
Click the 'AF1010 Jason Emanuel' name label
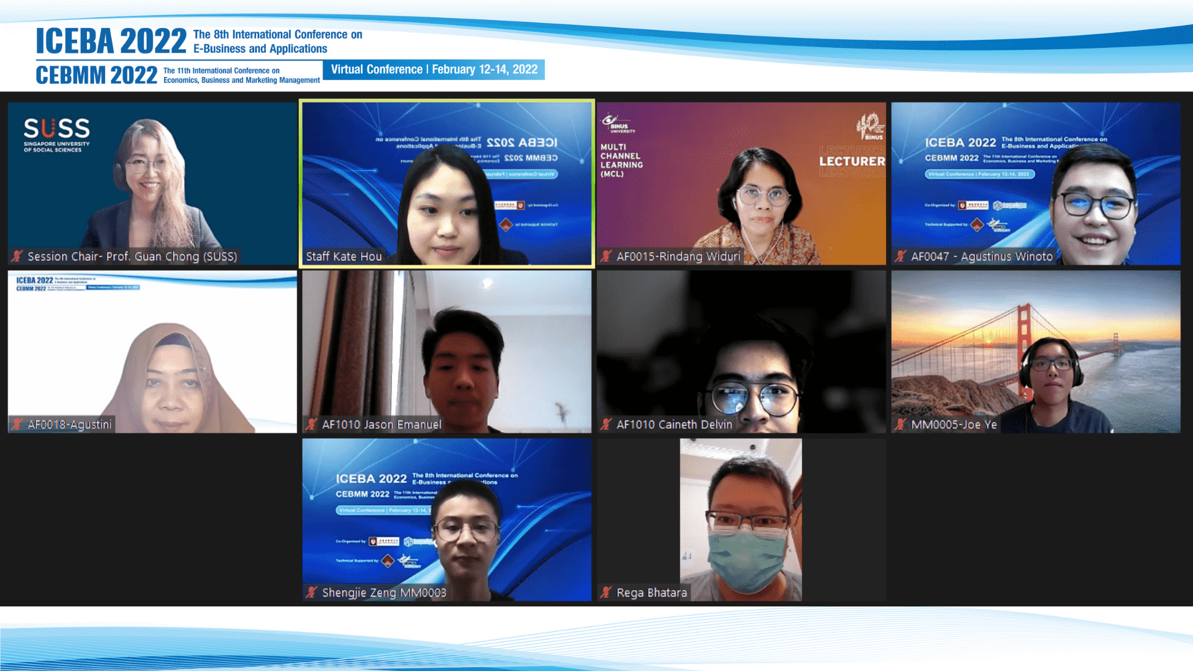382,425
